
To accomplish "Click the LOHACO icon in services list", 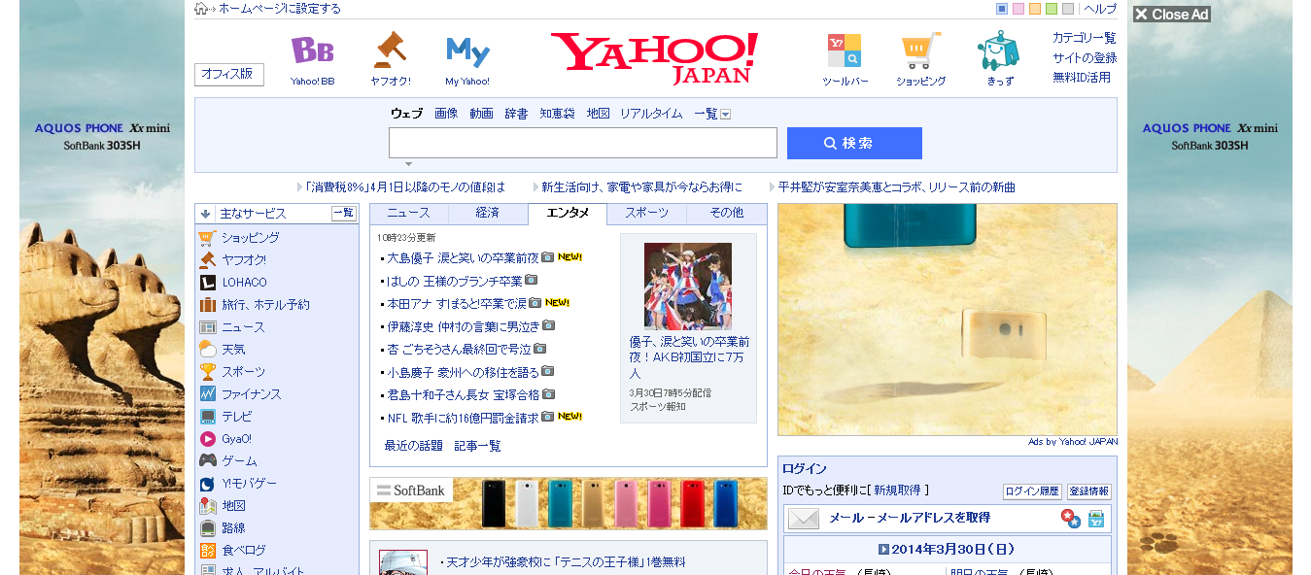I will click(207, 283).
